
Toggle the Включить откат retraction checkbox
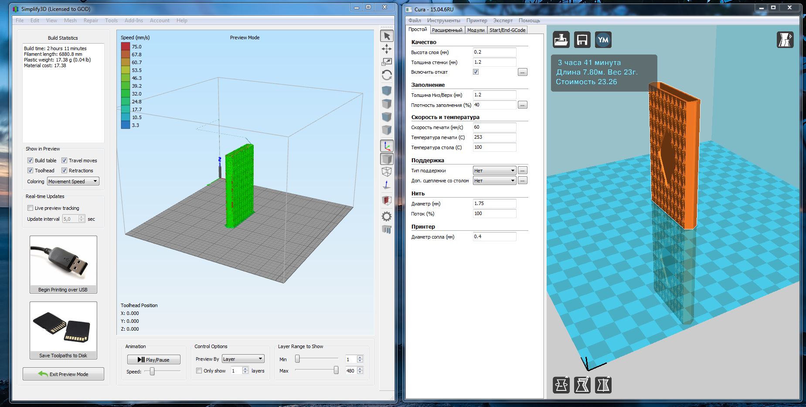click(x=476, y=72)
